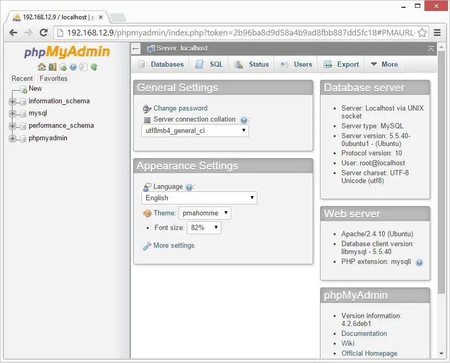Open the Documentation link

pyautogui.click(x=364, y=333)
